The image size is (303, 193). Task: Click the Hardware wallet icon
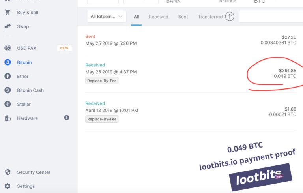click(x=7, y=118)
